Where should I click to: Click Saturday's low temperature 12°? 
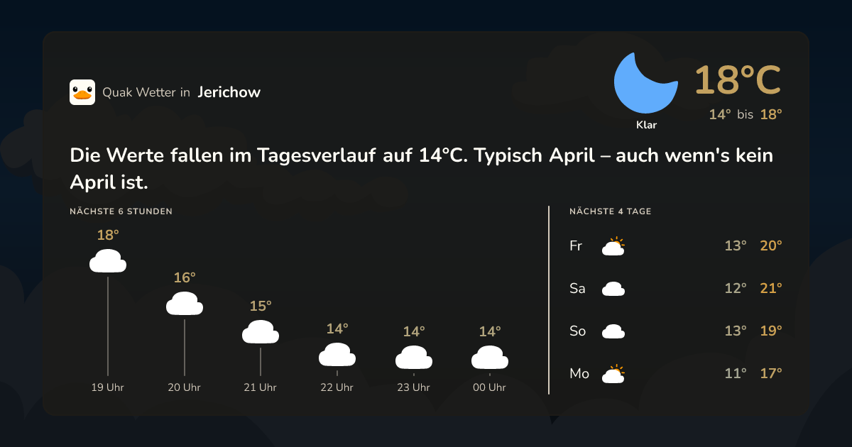click(x=736, y=289)
